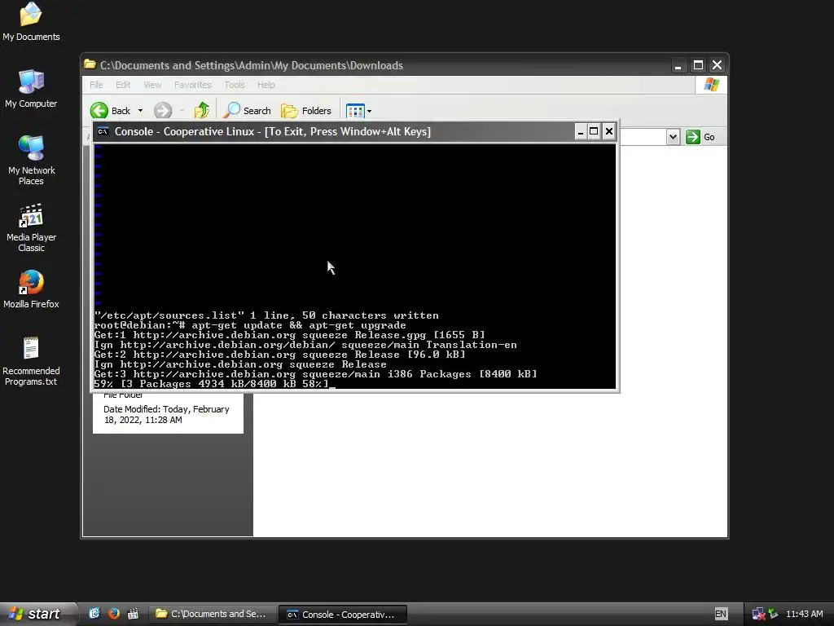This screenshot has width=834, height=626.
Task: Go up one folder level in Explorer
Action: (202, 110)
